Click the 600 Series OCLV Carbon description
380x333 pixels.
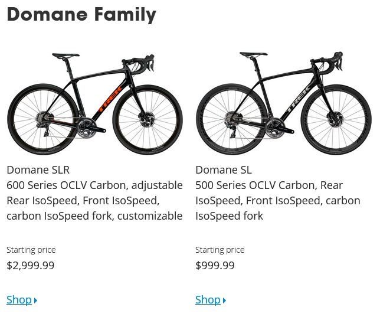click(x=94, y=201)
